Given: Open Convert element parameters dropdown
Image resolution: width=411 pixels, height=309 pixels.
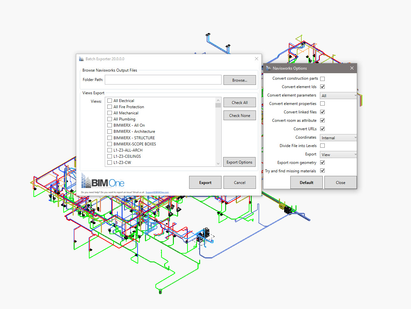Looking at the screenshot, I should tap(338, 96).
